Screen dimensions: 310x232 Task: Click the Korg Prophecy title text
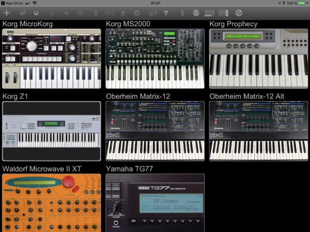pos(234,24)
